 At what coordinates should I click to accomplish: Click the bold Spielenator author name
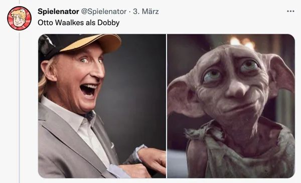(x=58, y=11)
